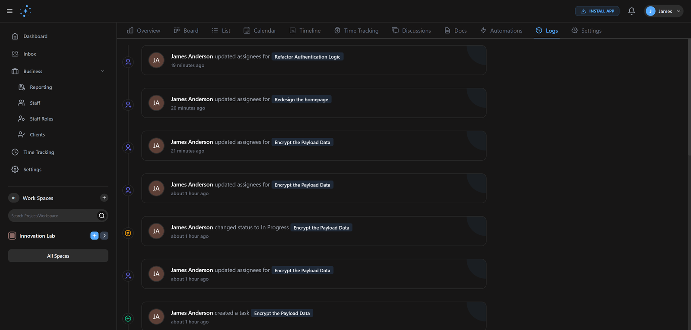Open Inbox from the sidebar
691x330 pixels.
point(29,54)
